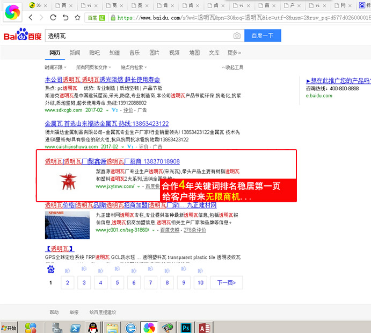Go forward with the forward arrow
Viewport: 371px width, 333px height.
41,17
